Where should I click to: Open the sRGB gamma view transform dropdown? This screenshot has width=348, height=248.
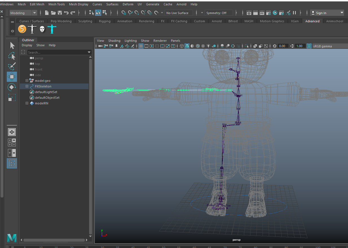click(x=330, y=46)
